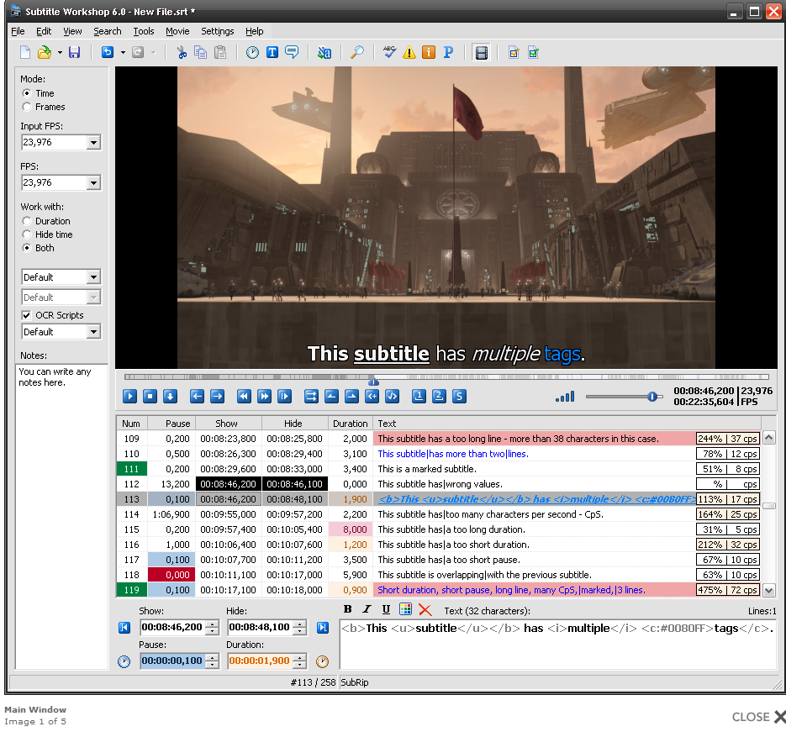
Task: Fast forward the video
Action: 264,397
